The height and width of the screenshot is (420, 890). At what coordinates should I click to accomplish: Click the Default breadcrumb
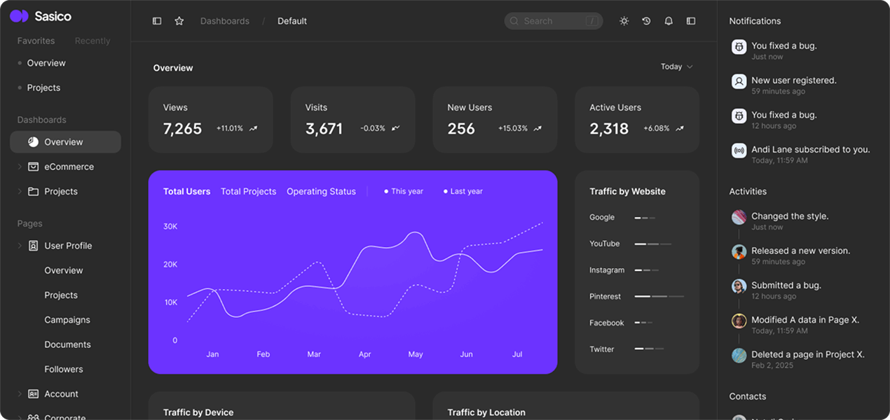pyautogui.click(x=292, y=21)
